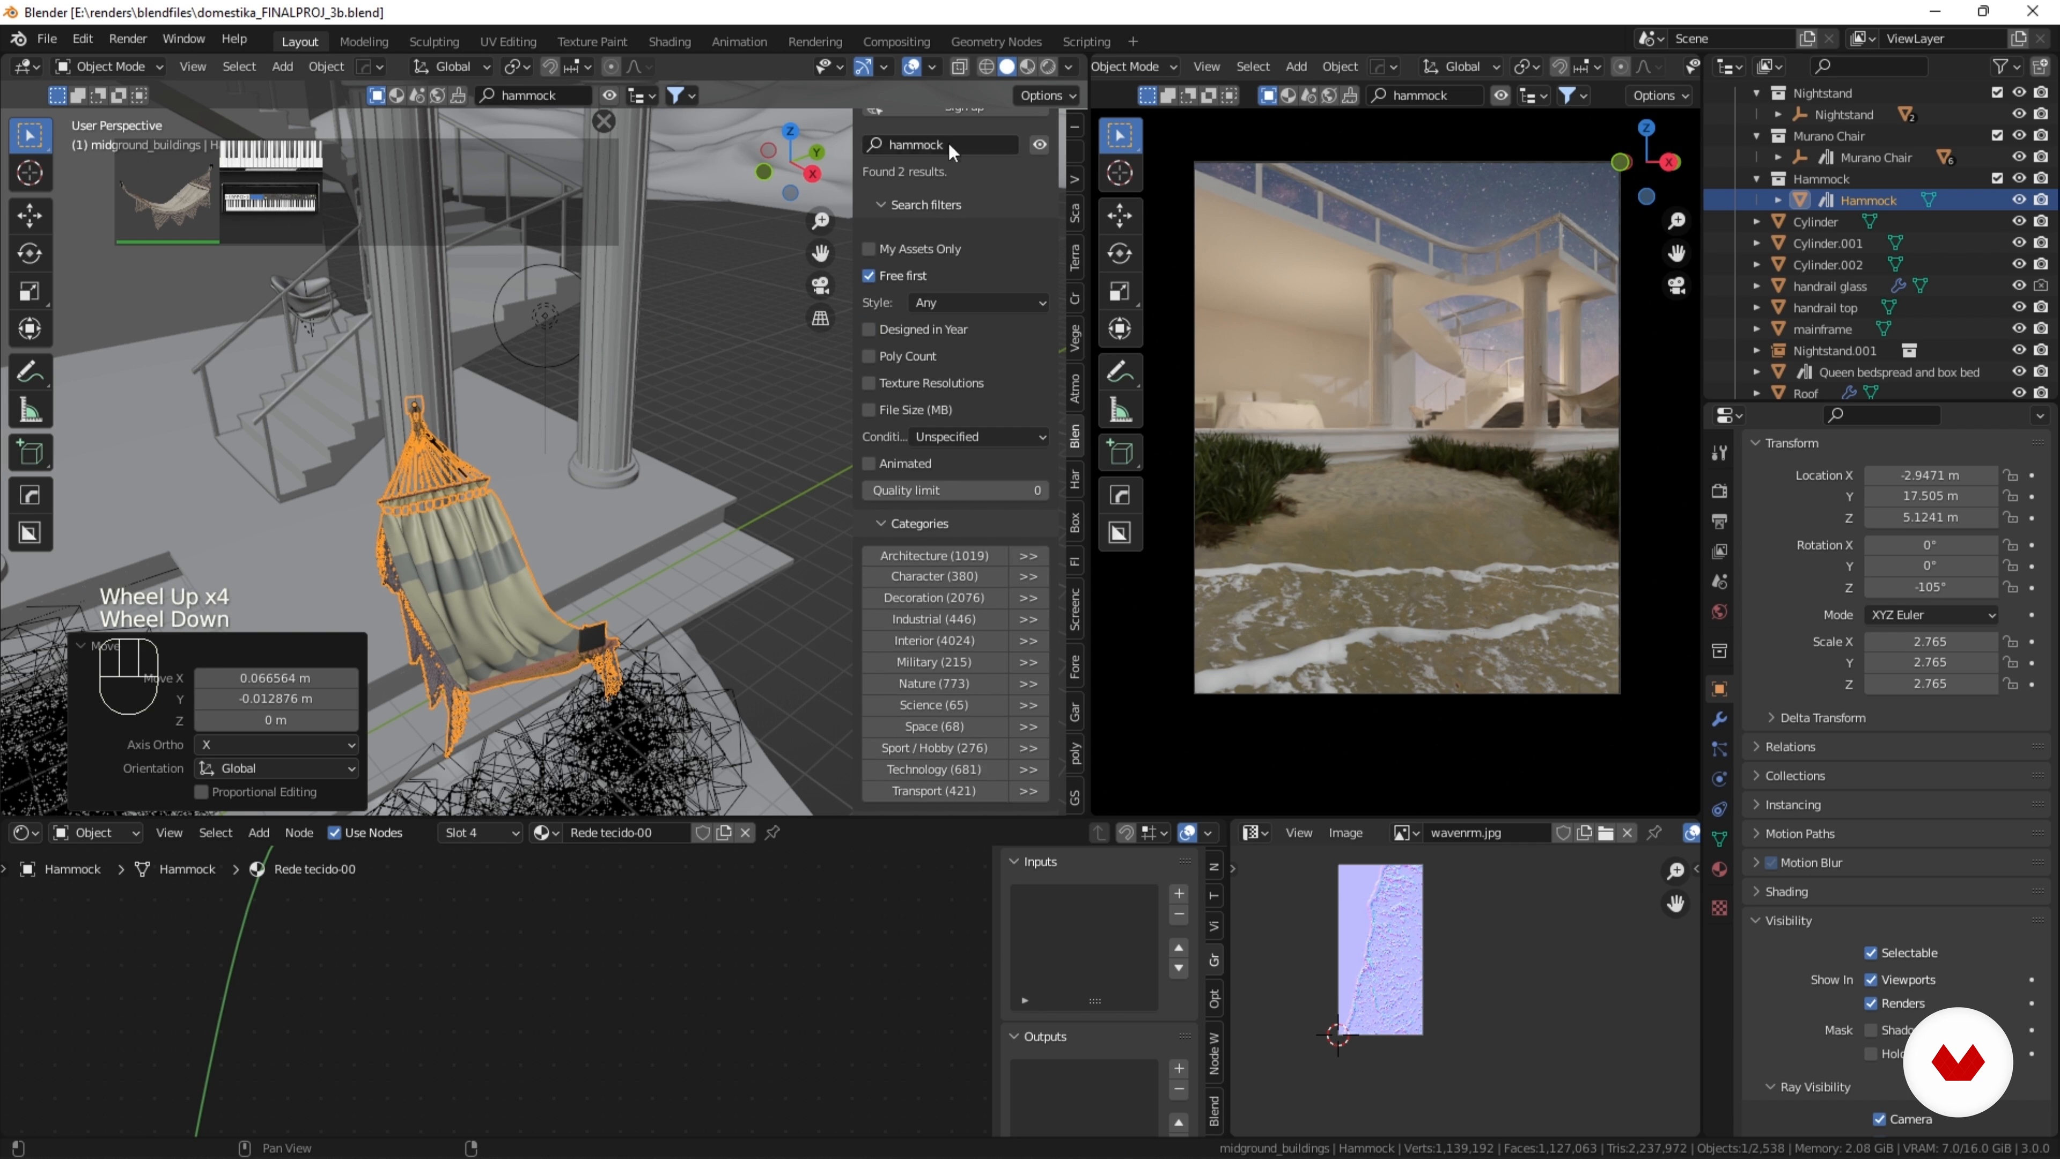Click the camera view icon in left viewport
This screenshot has height=1159, width=2060.
point(820,285)
